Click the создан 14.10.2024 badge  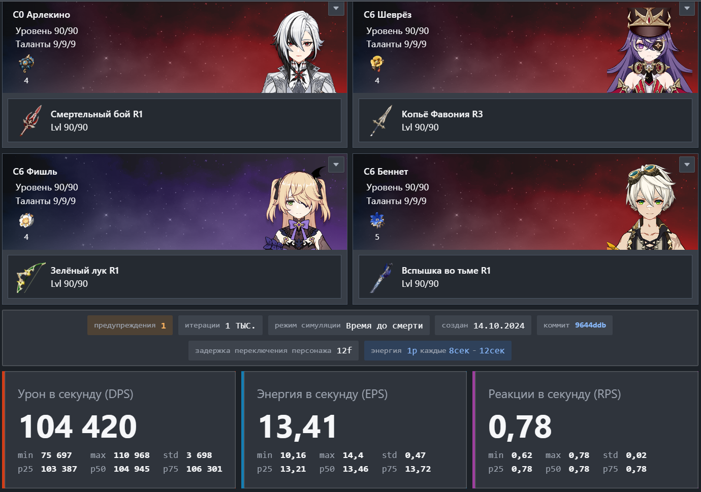pyautogui.click(x=483, y=325)
